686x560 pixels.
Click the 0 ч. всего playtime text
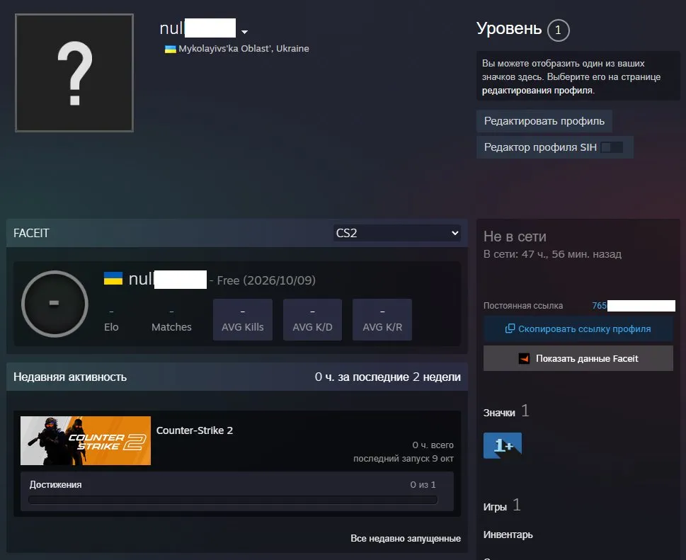[x=433, y=445]
